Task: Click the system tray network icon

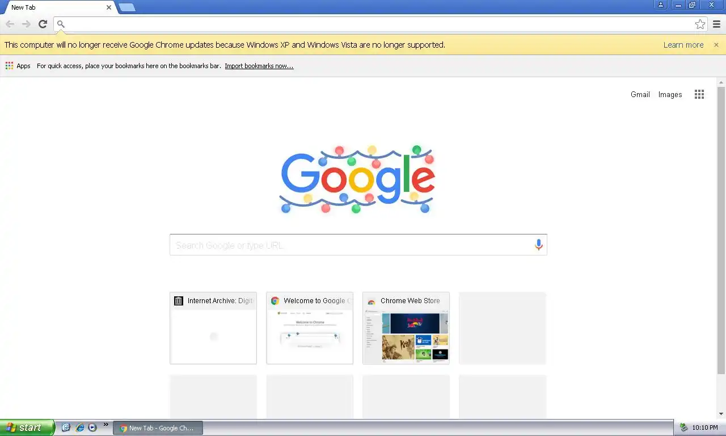Action: [x=683, y=427]
